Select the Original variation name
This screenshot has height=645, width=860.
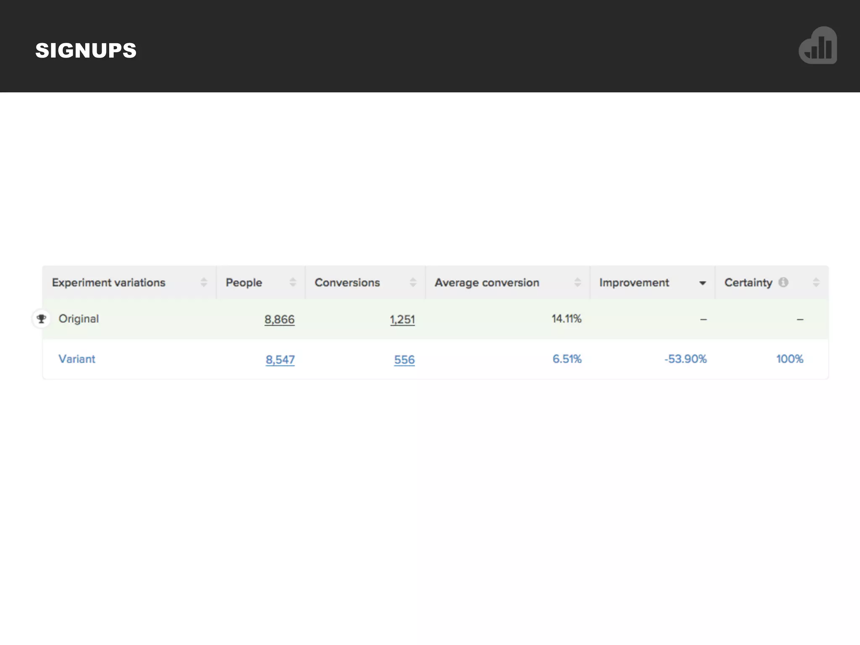(x=79, y=319)
